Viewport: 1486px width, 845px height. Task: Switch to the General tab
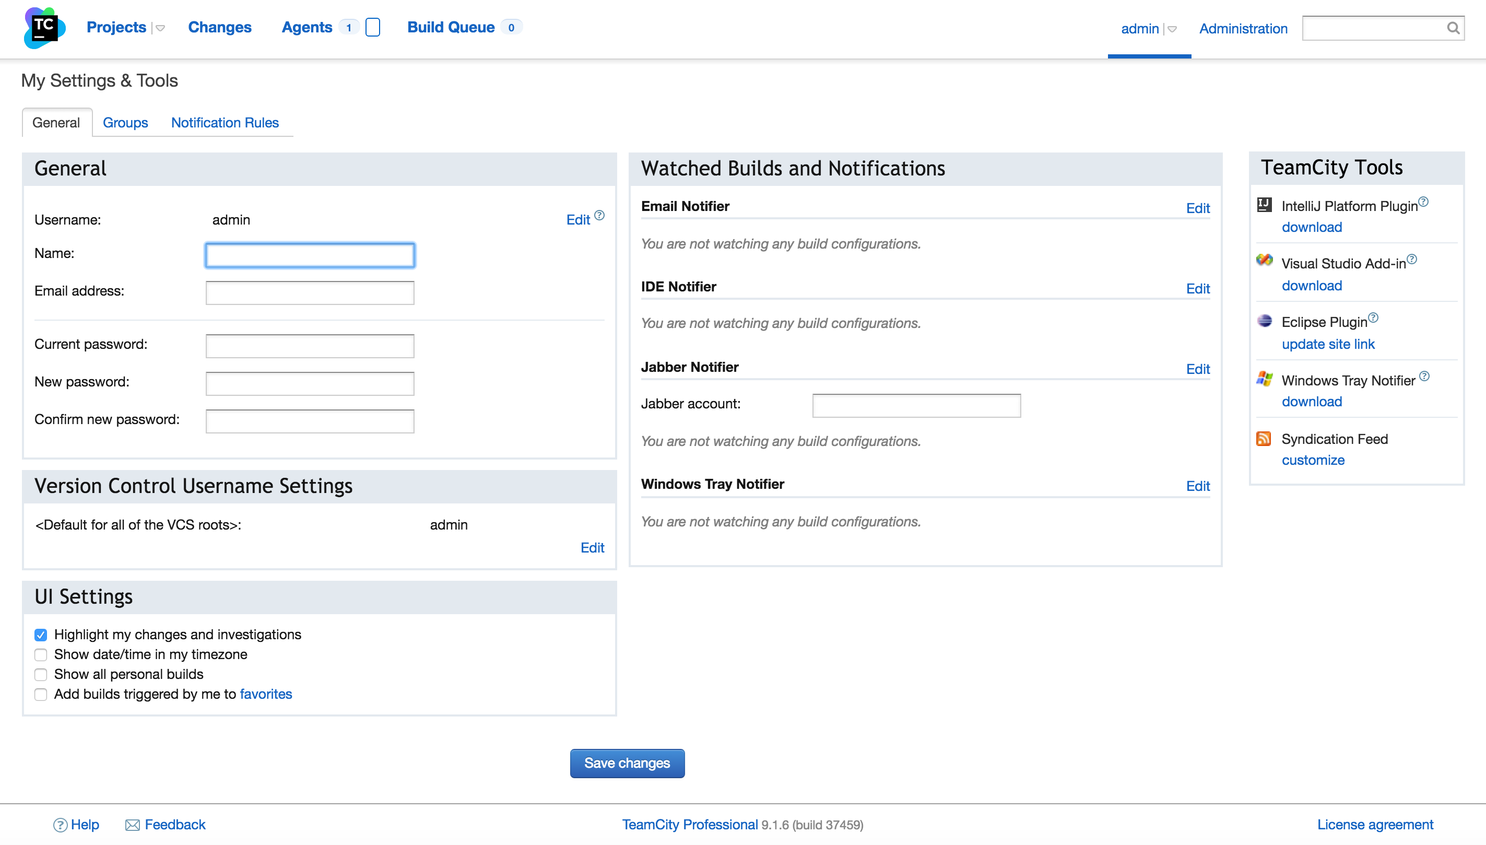click(x=56, y=122)
